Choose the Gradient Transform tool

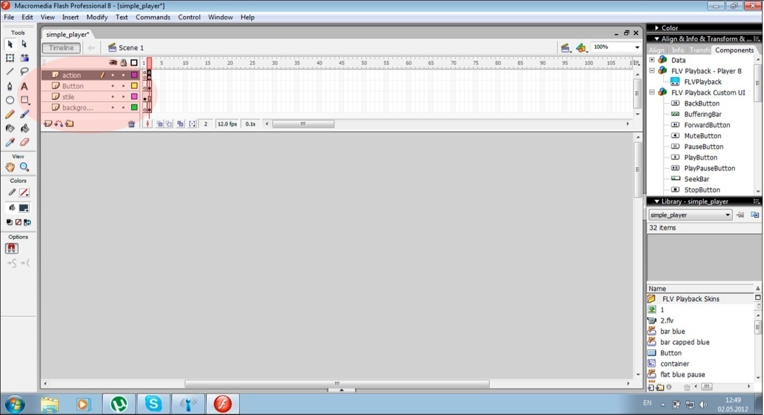coord(24,58)
